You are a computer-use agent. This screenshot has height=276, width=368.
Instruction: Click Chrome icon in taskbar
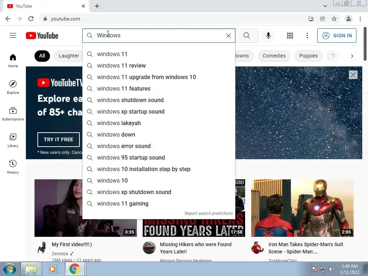(x=75, y=269)
